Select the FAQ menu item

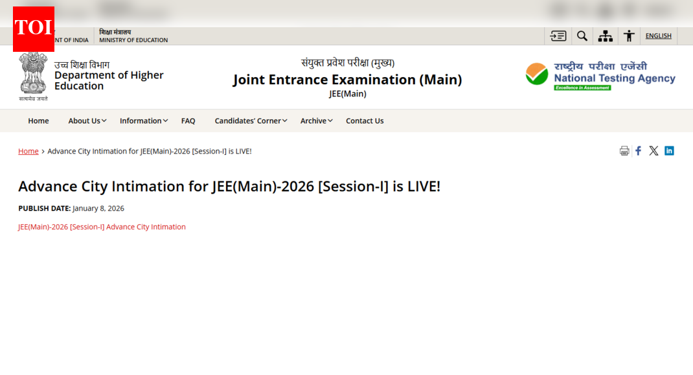pos(188,120)
